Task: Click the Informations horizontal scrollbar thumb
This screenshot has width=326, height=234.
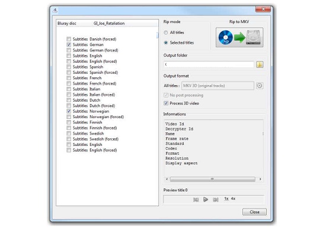Action: point(212,179)
